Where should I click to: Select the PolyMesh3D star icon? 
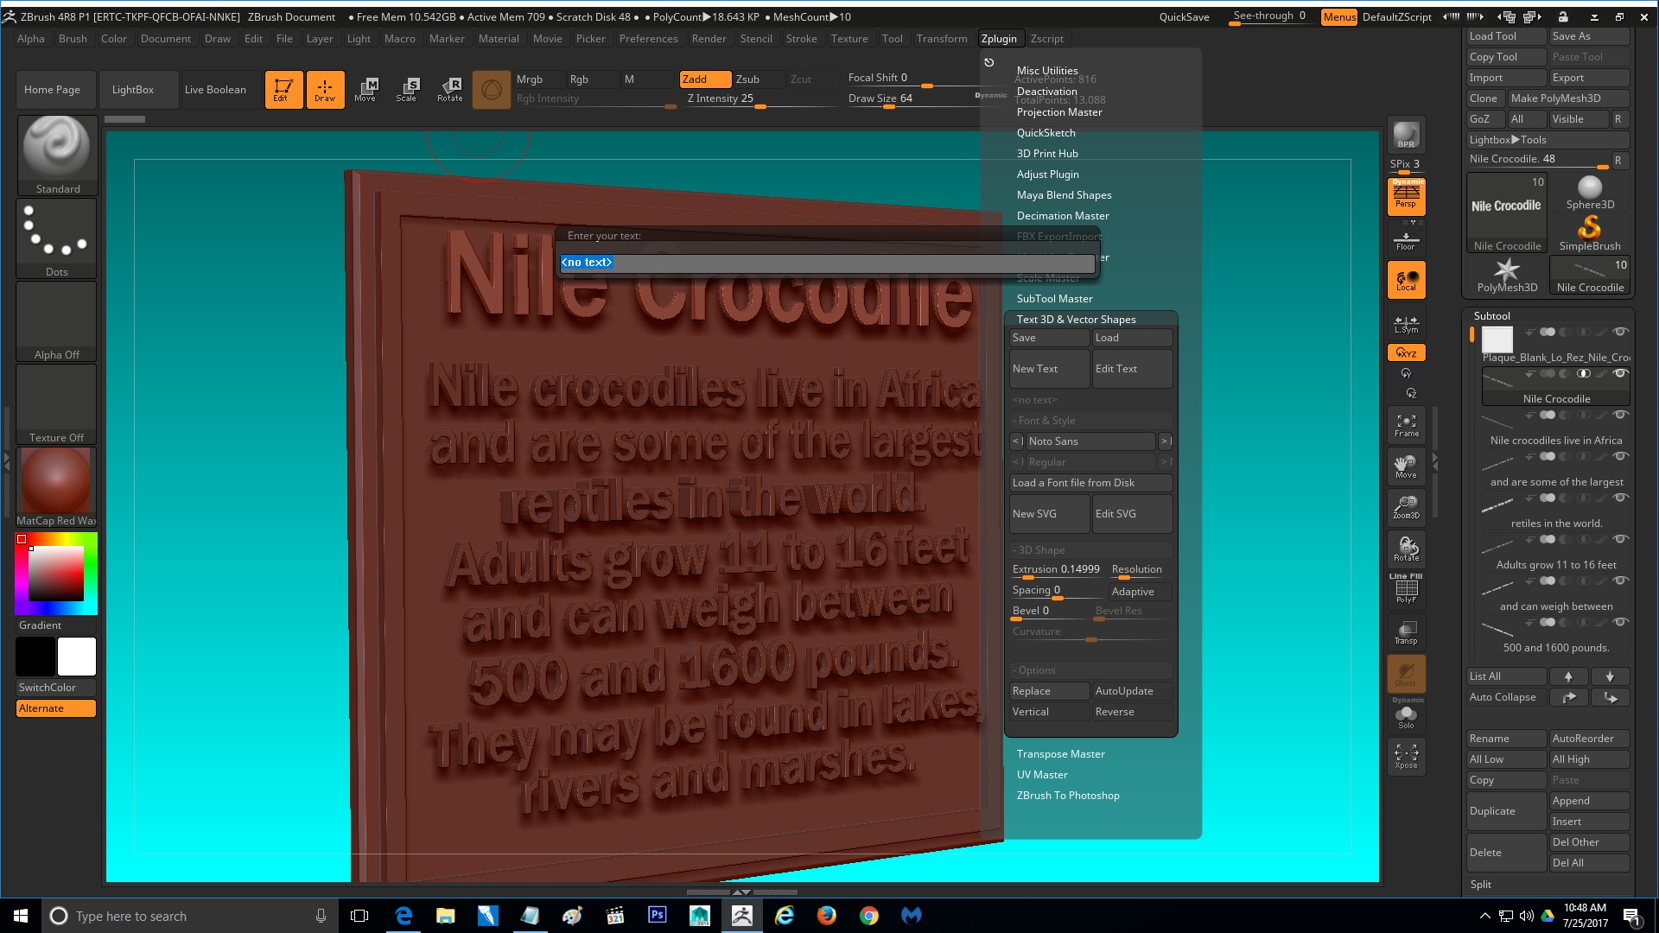(x=1506, y=276)
